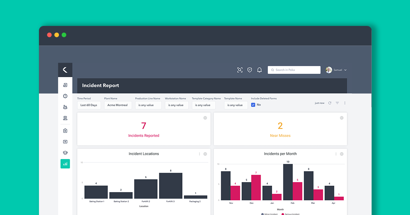Open the dashboard filters icon
410x215 pixels.
(337, 103)
